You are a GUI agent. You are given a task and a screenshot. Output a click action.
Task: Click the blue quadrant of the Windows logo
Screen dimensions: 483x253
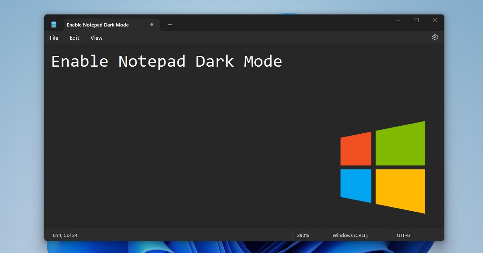coord(355,186)
